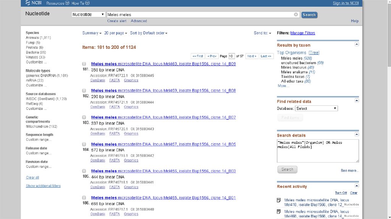Click the Resources menu arrow icon
391x219 pixels.
[x=67, y=3]
